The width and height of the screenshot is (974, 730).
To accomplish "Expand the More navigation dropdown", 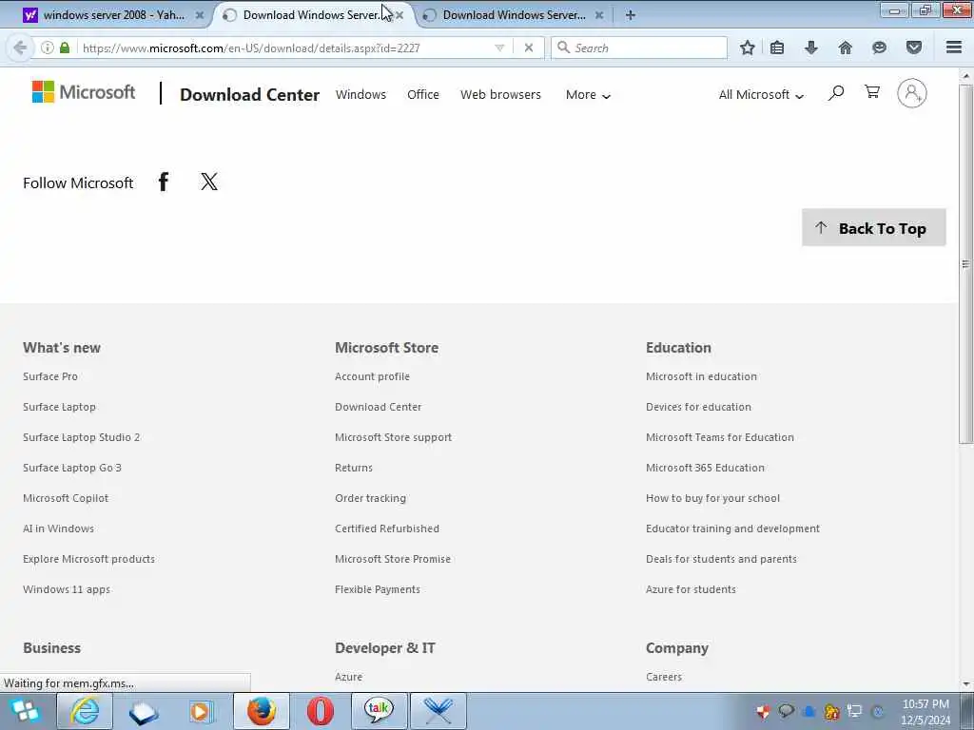I will [x=588, y=95].
